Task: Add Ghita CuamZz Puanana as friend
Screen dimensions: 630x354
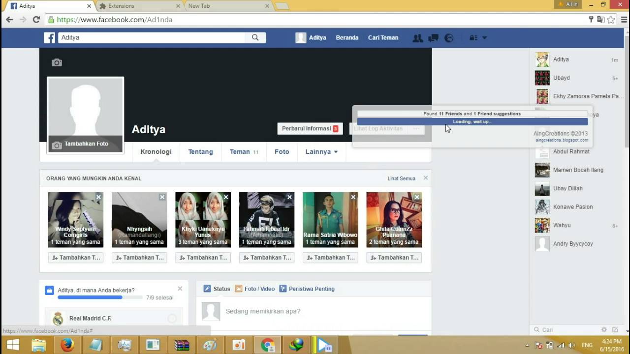Action: 394,257
